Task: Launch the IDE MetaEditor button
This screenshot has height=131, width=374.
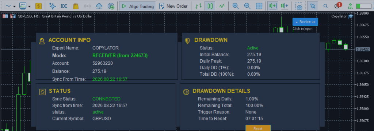Action: [64, 6]
